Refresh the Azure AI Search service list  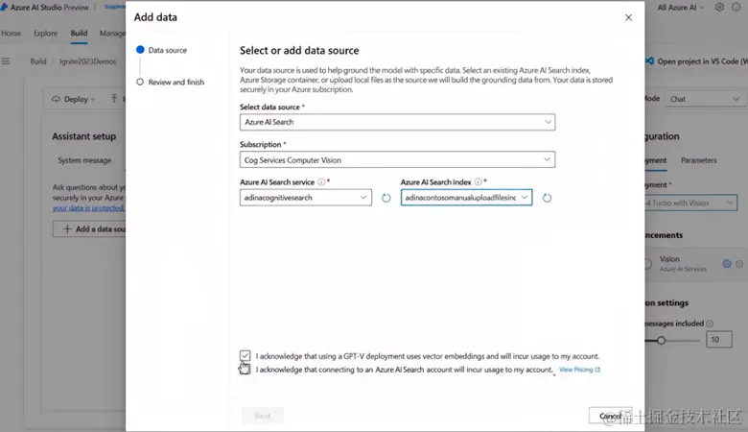coord(386,198)
